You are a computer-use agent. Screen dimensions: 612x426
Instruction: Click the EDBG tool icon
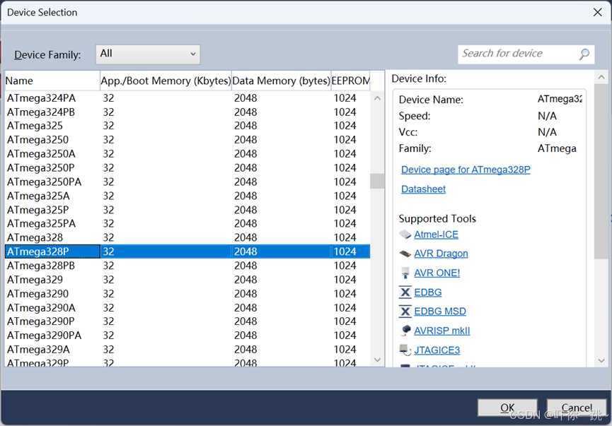(x=405, y=292)
